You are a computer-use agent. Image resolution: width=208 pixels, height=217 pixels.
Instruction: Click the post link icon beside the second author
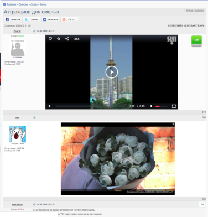(34, 118)
